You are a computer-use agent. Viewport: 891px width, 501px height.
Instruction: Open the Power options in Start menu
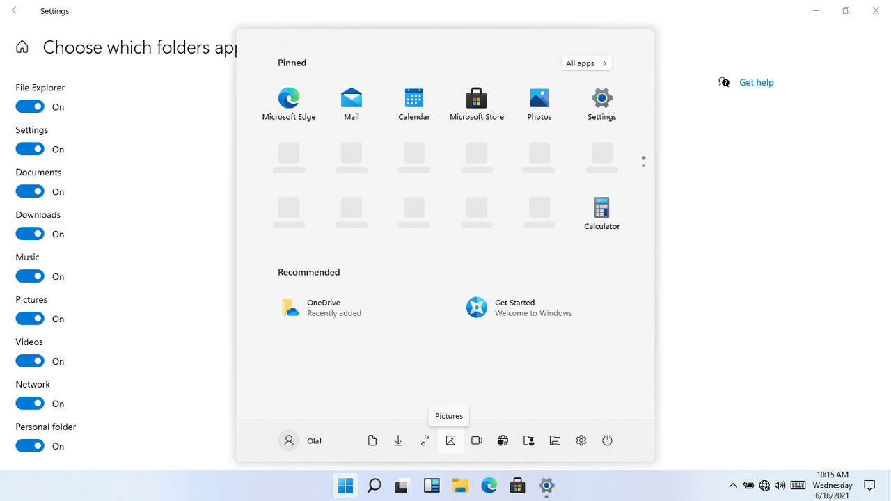(x=607, y=440)
